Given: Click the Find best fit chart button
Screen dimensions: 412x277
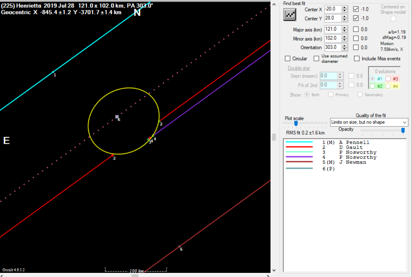Looking at the screenshot, I should (290, 14).
